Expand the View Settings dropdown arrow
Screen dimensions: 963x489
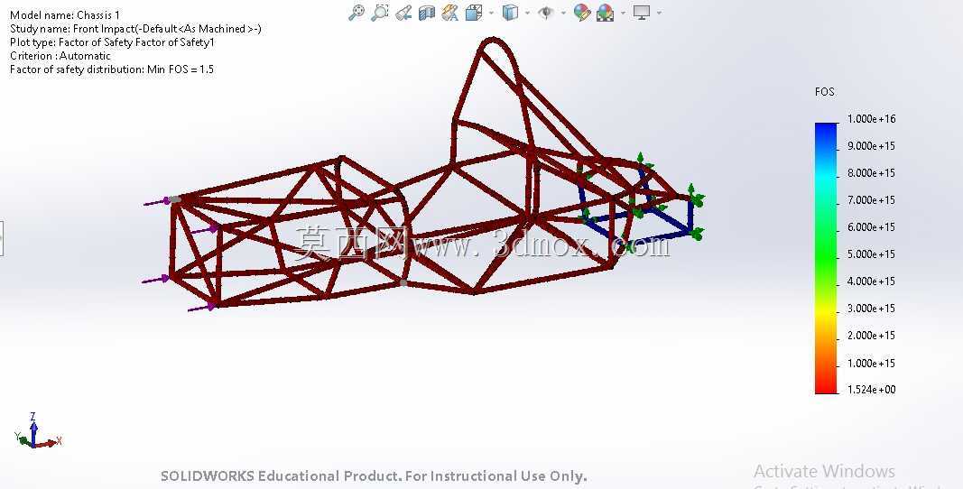(660, 13)
